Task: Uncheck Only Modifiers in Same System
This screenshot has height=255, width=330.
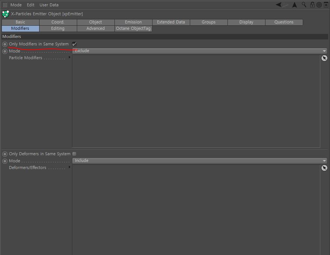Action: tap(74, 44)
